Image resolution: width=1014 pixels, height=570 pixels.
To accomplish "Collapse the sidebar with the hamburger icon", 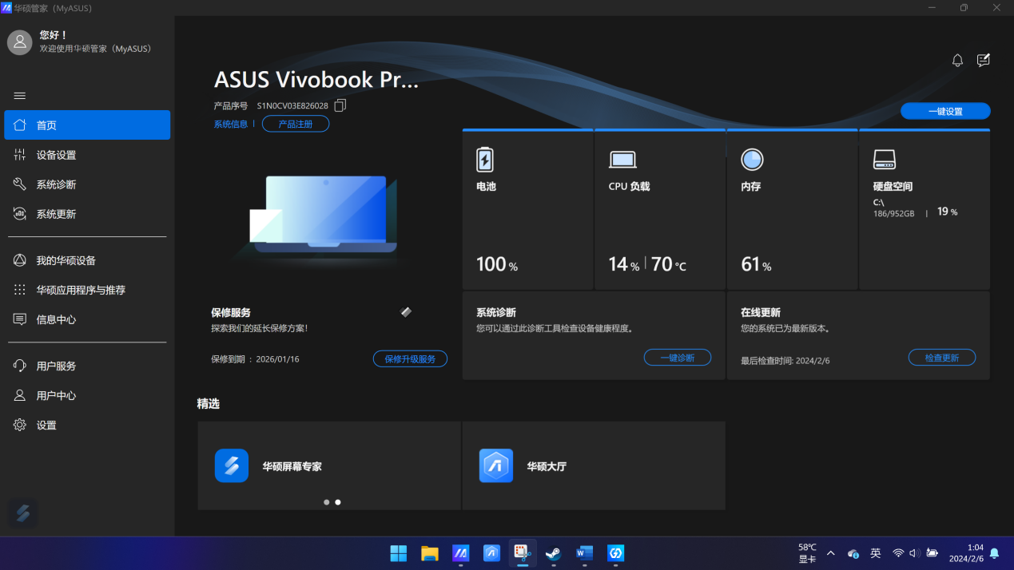I will point(19,95).
